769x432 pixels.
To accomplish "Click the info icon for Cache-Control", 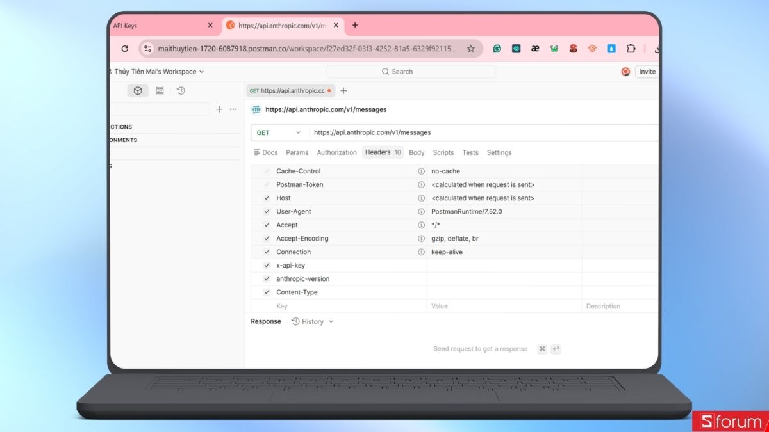I will click(421, 171).
